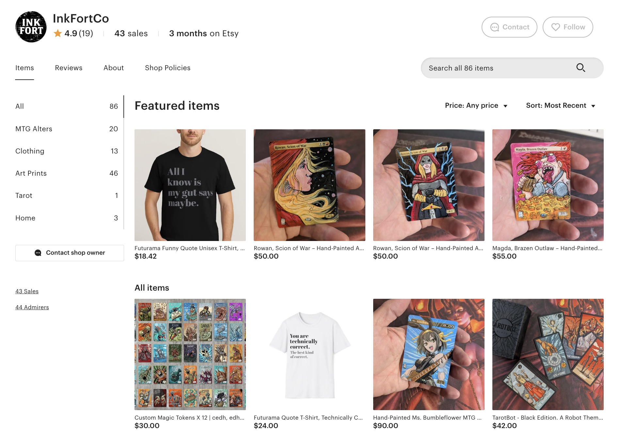Click the InkFort shop logo avatar
The image size is (621, 433).
tap(31, 27)
